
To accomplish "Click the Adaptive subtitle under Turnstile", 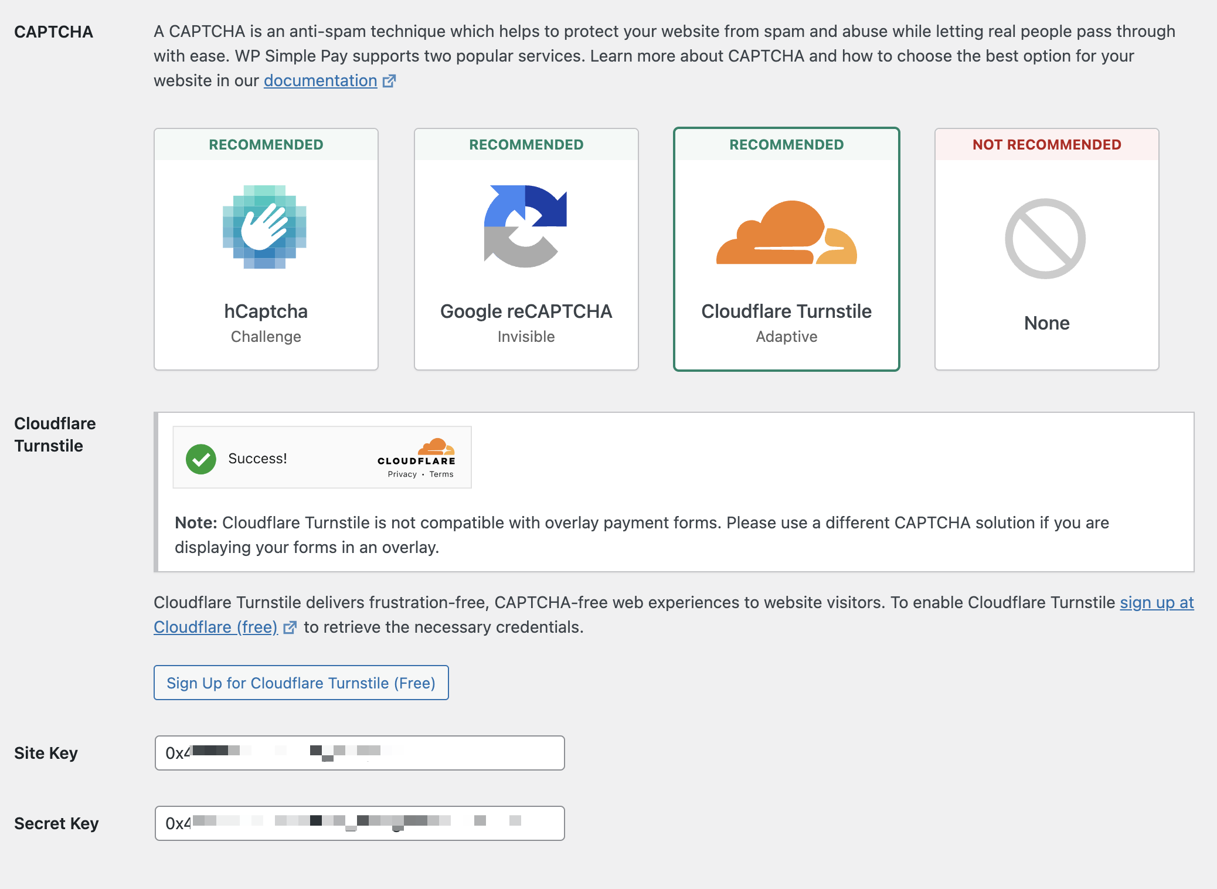I will [787, 337].
